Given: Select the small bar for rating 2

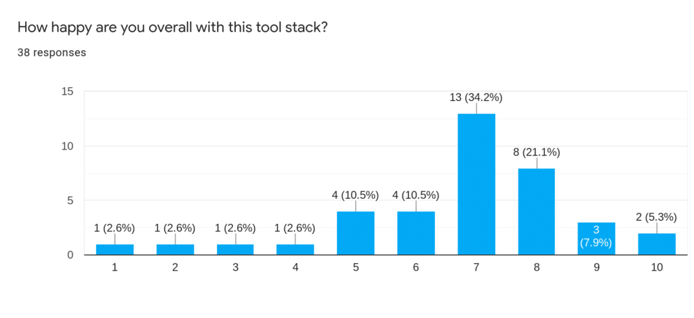Looking at the screenshot, I should click(x=175, y=249).
